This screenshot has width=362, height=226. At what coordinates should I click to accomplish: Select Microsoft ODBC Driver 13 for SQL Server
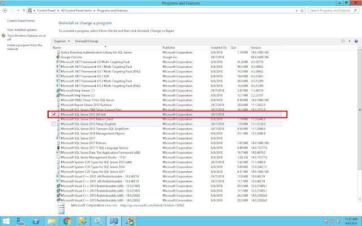click(x=166, y=100)
